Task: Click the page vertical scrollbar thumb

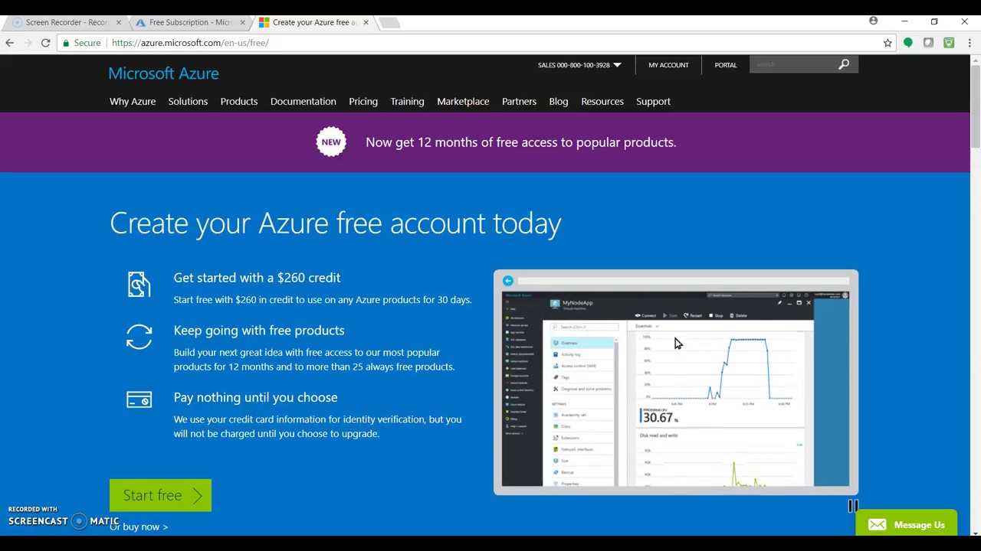Action: coord(975,106)
